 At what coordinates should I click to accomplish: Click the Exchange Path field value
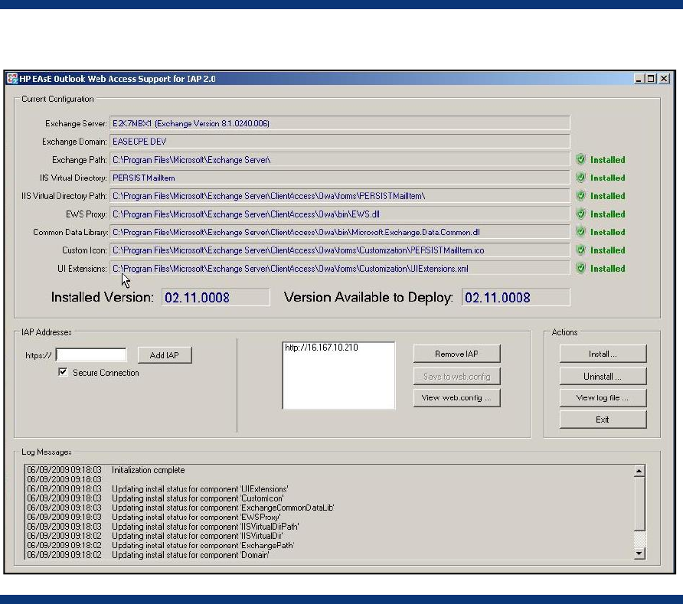point(339,160)
